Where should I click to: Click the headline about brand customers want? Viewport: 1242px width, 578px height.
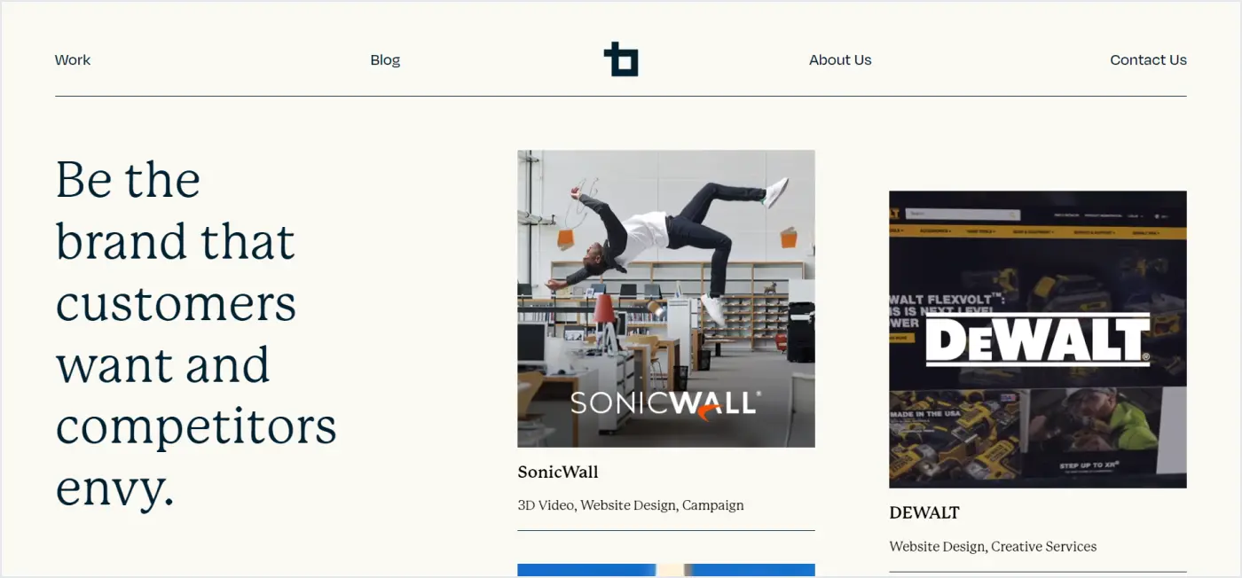(196, 333)
